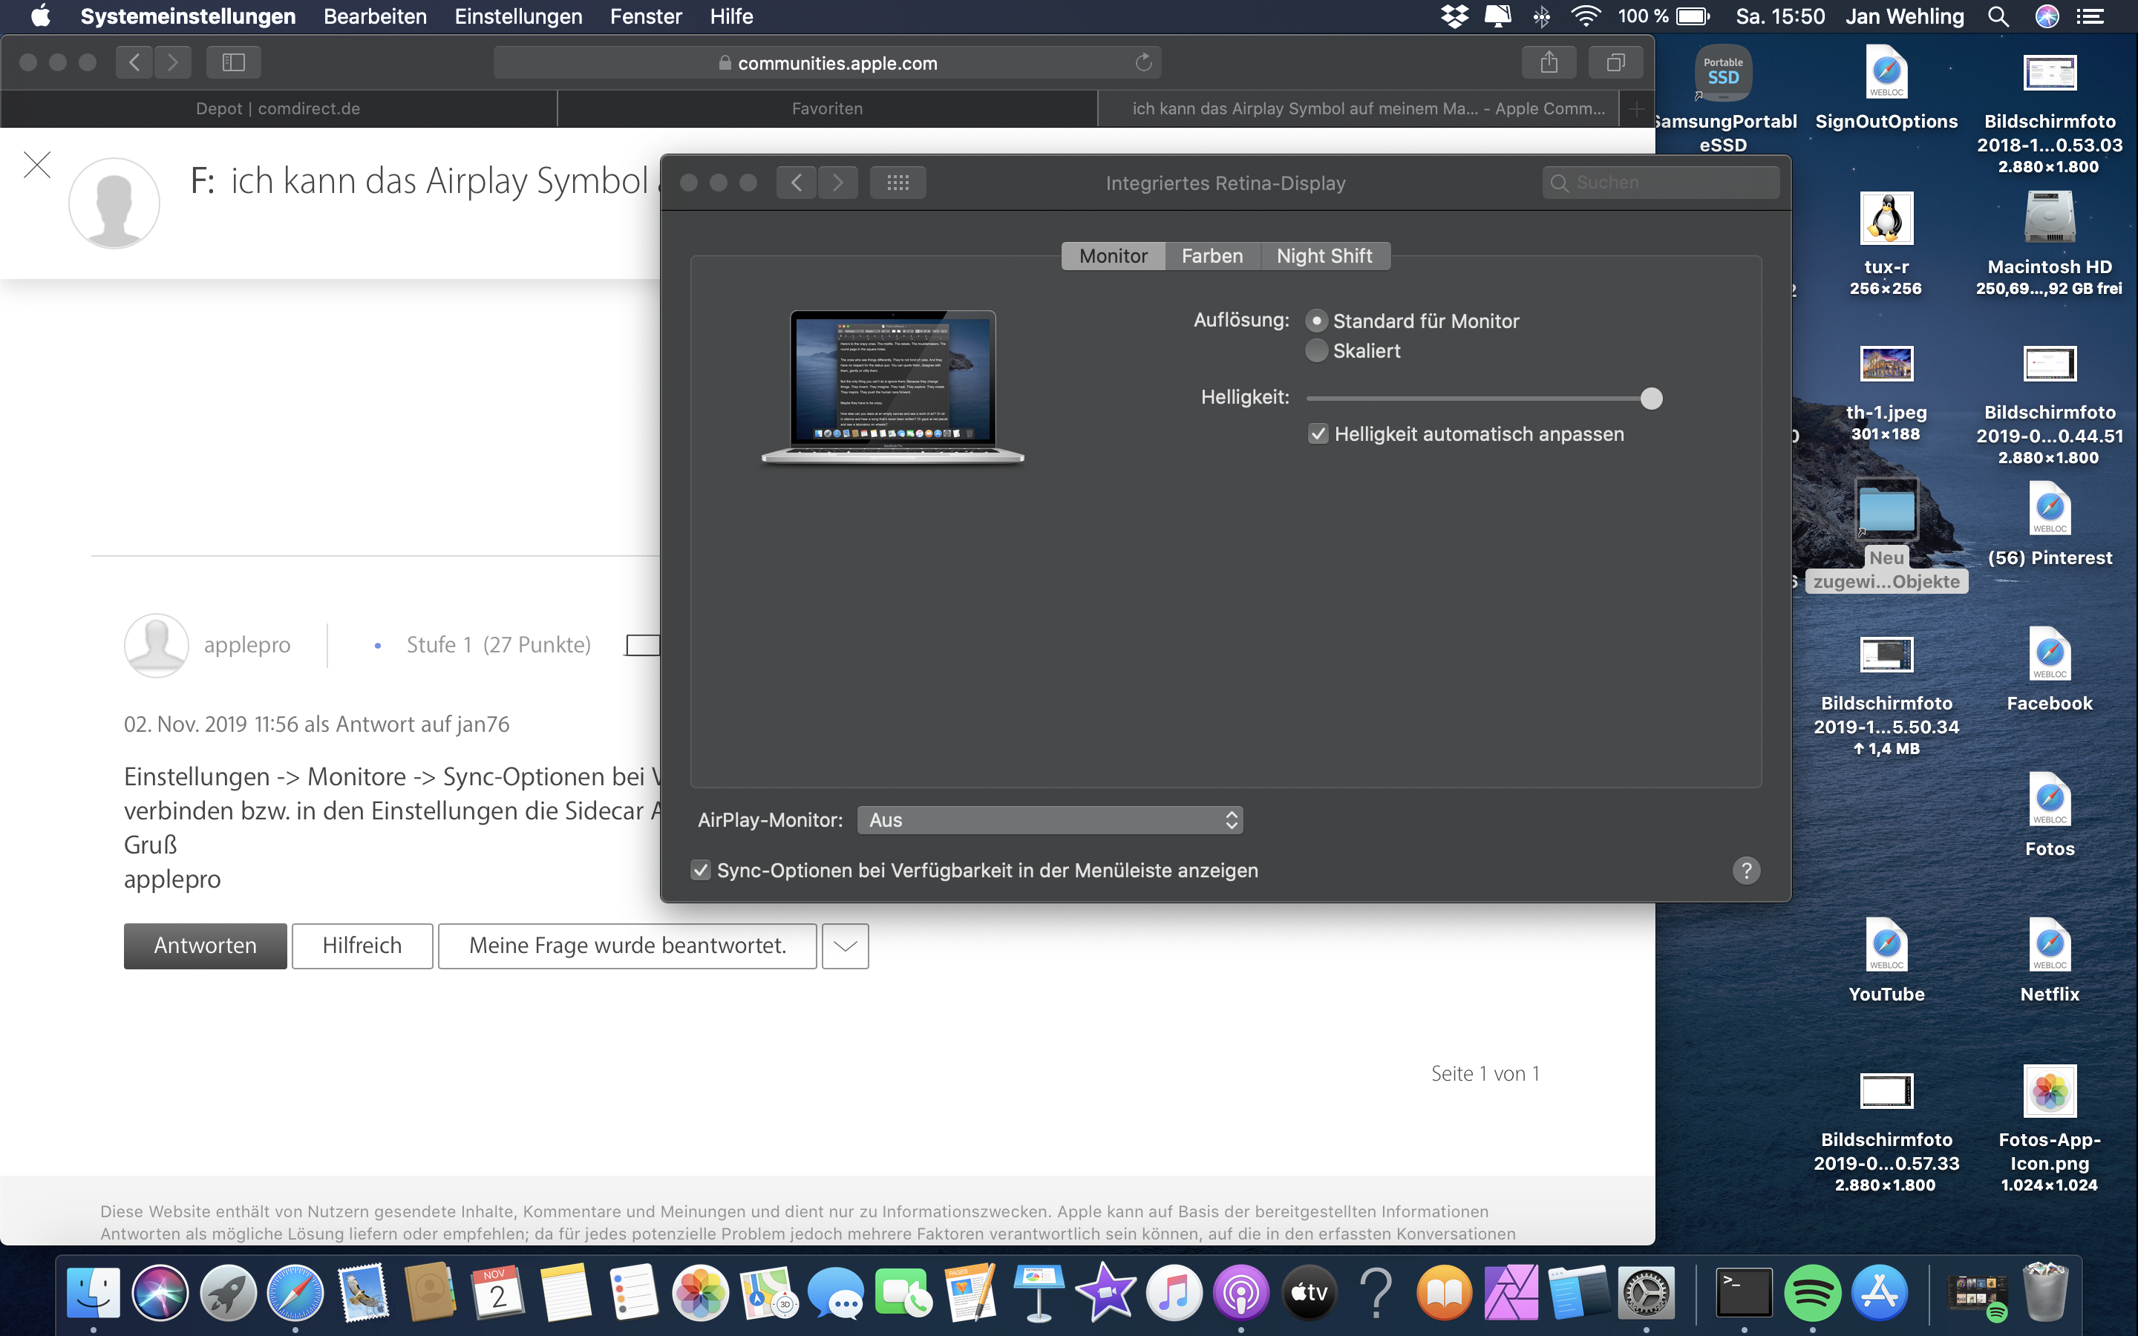Click the Safari share icon

point(1549,62)
